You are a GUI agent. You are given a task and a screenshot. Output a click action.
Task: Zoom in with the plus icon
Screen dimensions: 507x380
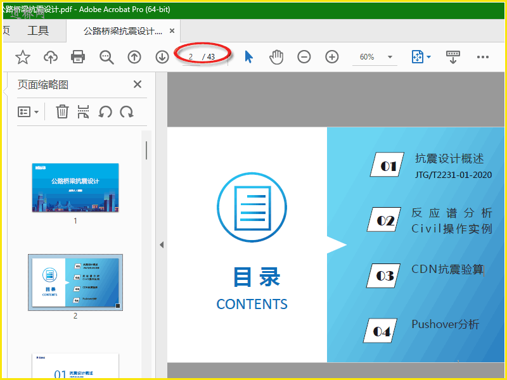[331, 57]
